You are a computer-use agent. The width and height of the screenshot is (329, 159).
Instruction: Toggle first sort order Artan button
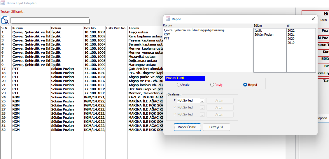click(220, 101)
